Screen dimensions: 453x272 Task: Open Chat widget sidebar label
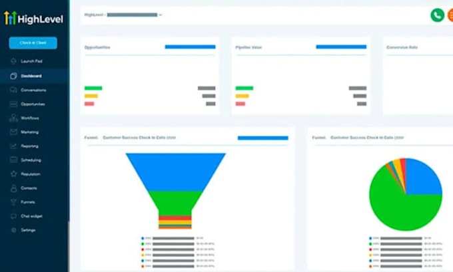(31, 216)
